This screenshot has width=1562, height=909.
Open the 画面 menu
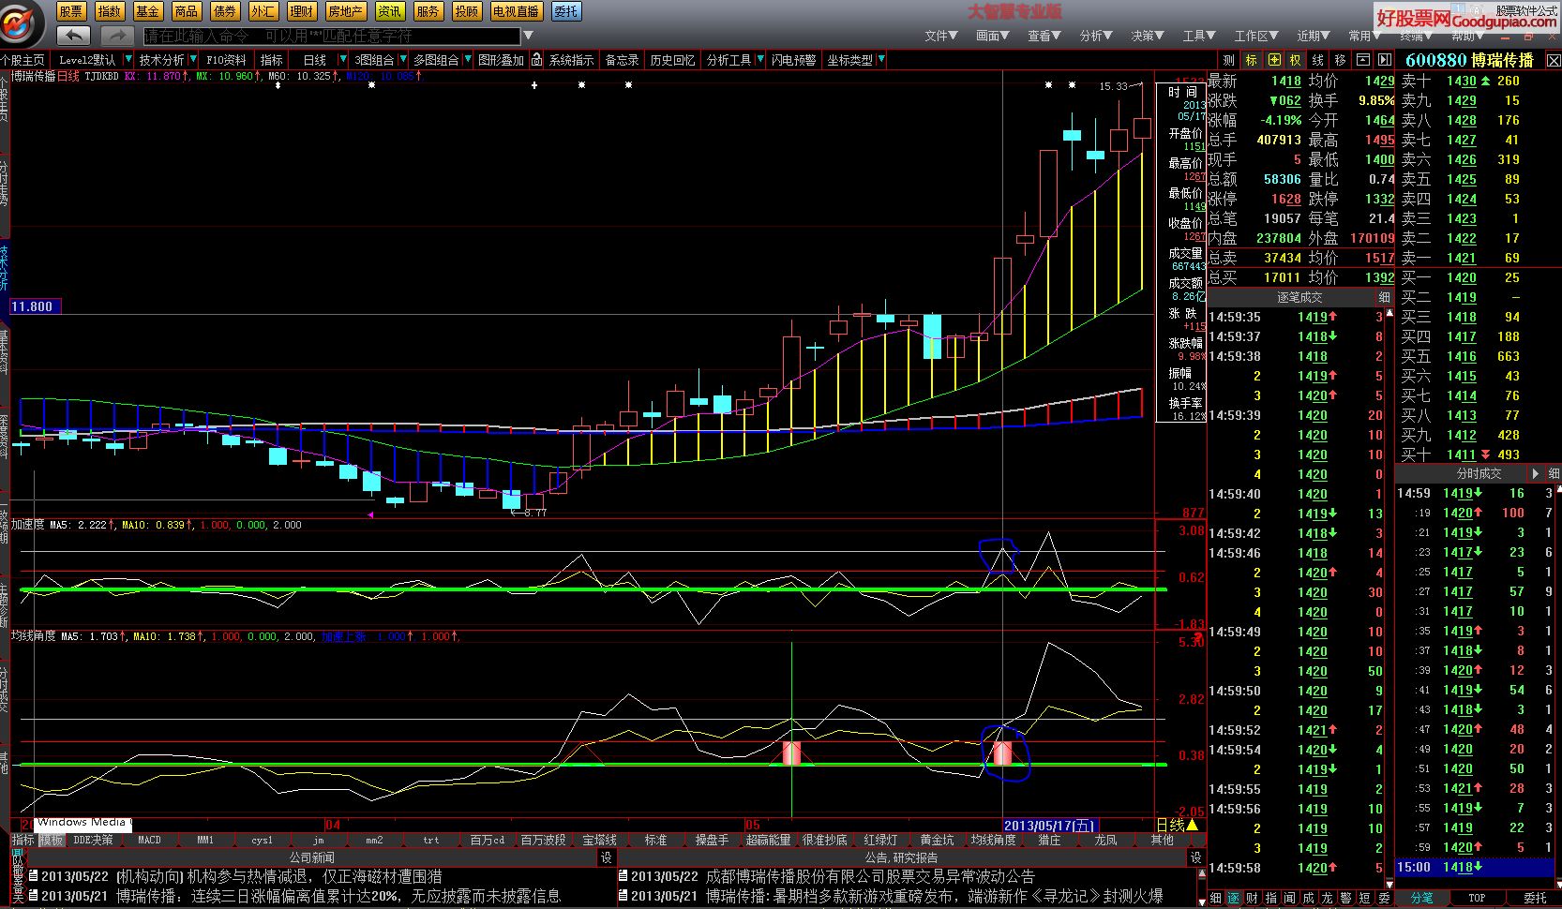(x=992, y=36)
